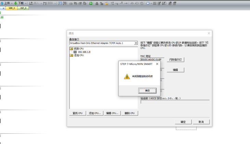The height and width of the screenshot is (144, 250).
Task: Switch to the INT_0 tab
Action: click(23, 8)
